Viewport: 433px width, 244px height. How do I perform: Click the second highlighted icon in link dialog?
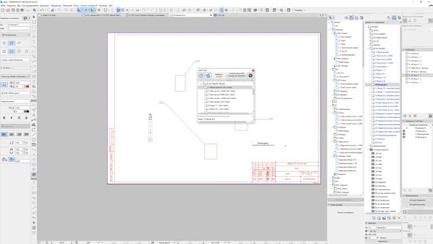point(208,75)
